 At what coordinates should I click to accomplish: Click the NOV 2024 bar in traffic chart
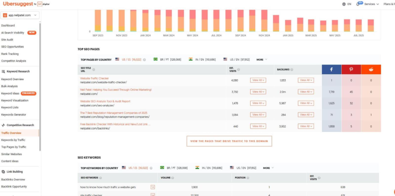(264, 21)
